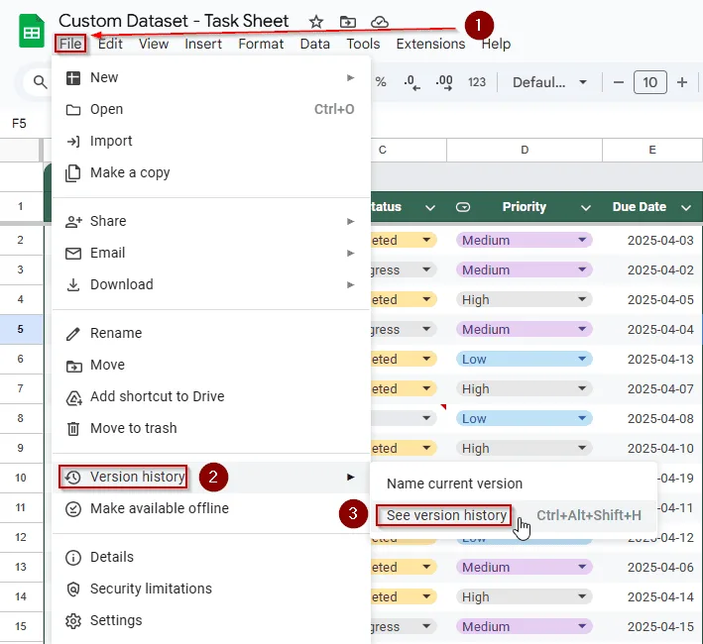
Task: Decrease font size with minus button
Action: pos(619,82)
